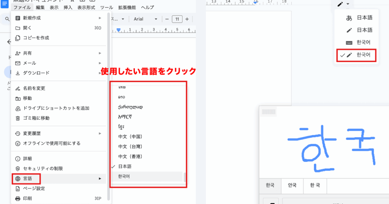Choose ゴミ箱に移動 from the menu
The width and height of the screenshot is (389, 204).
59,118
